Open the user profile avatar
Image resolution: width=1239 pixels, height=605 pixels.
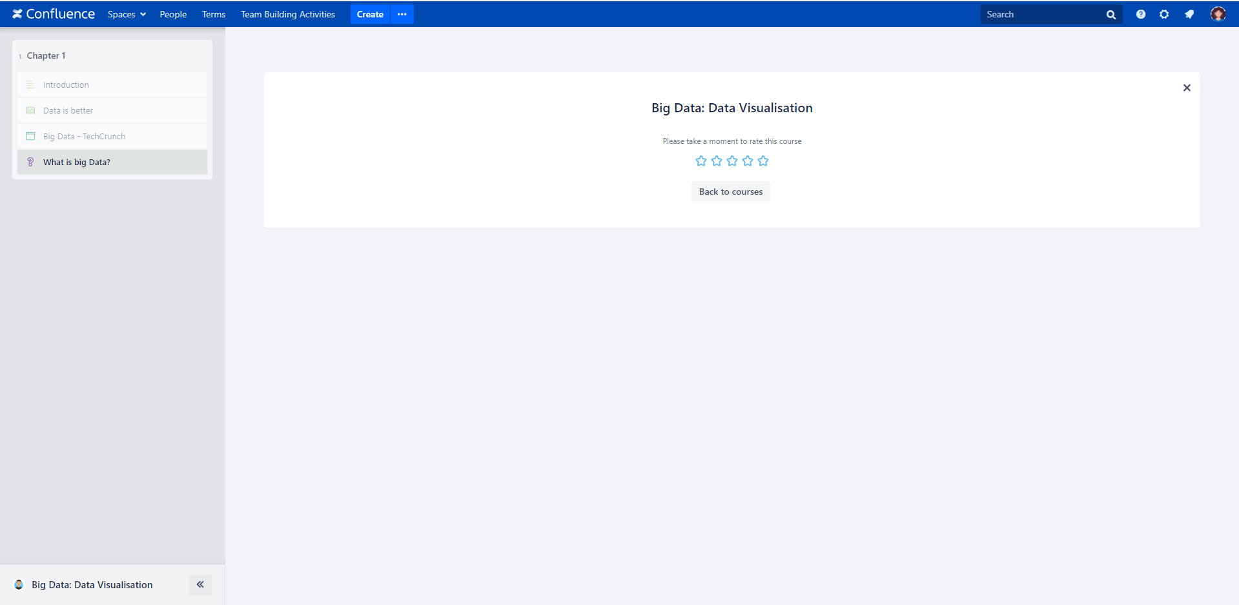coord(1218,14)
